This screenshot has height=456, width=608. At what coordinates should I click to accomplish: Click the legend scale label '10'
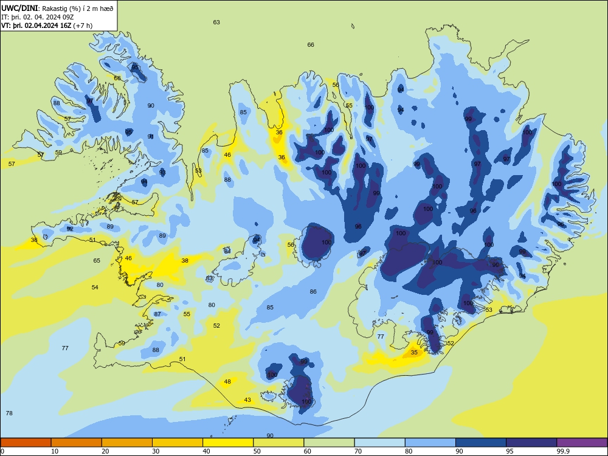55,451
